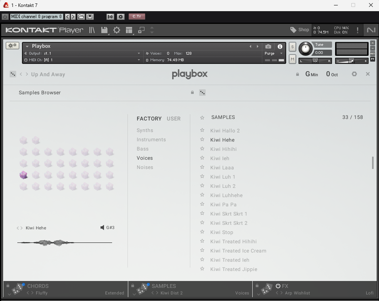Image resolution: width=379 pixels, height=301 pixels.
Task: Toggle the Samples Browser lock icon
Action: pos(193,92)
